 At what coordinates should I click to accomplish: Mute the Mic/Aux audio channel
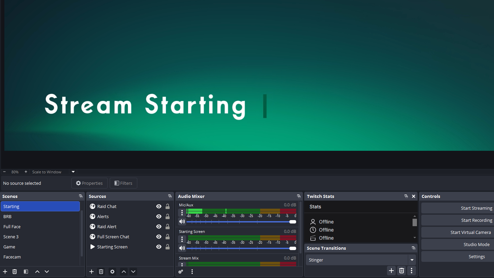pyautogui.click(x=182, y=221)
